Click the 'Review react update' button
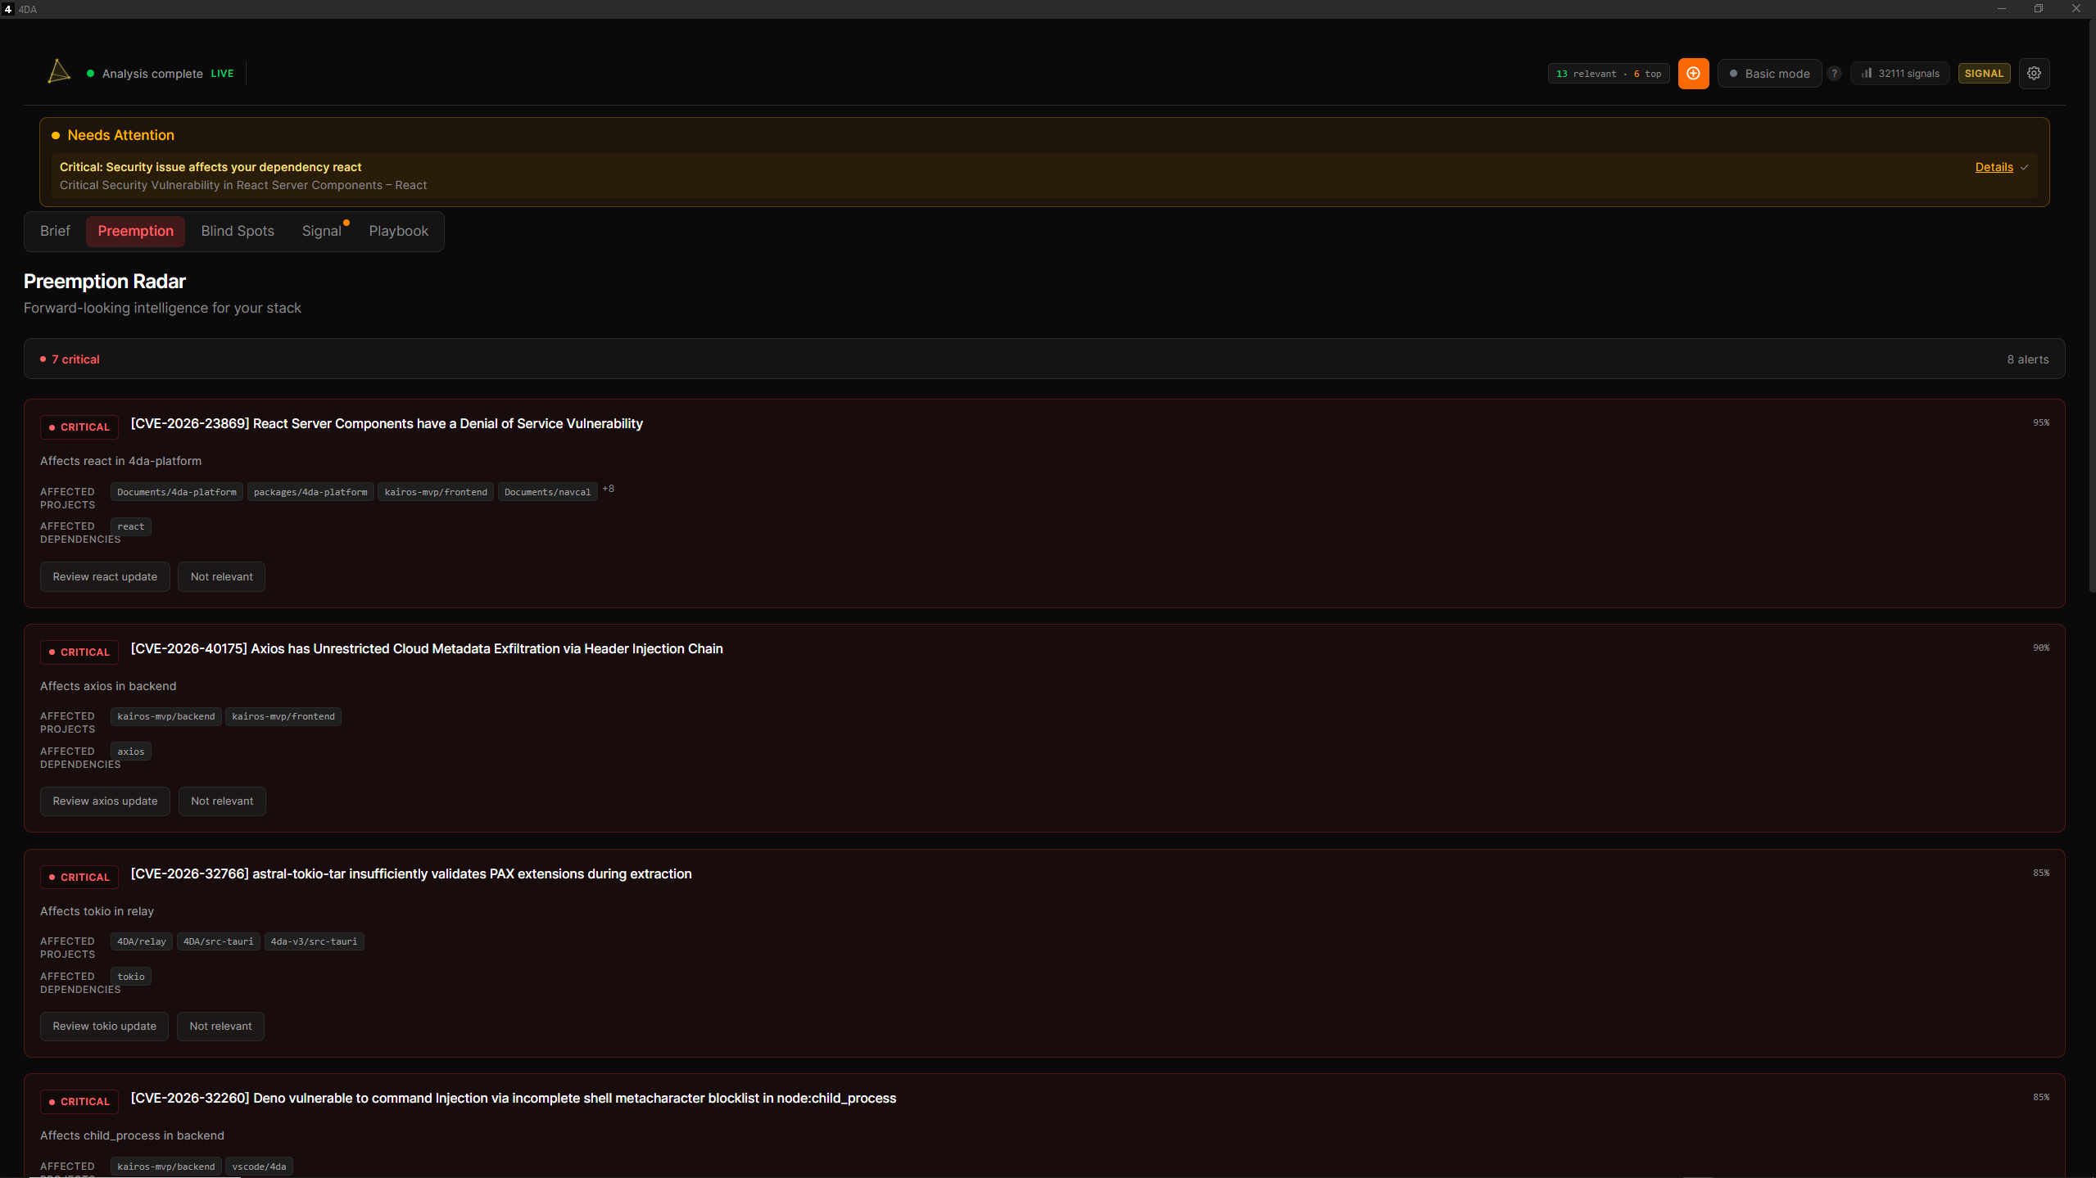This screenshot has width=2096, height=1178. tap(104, 576)
